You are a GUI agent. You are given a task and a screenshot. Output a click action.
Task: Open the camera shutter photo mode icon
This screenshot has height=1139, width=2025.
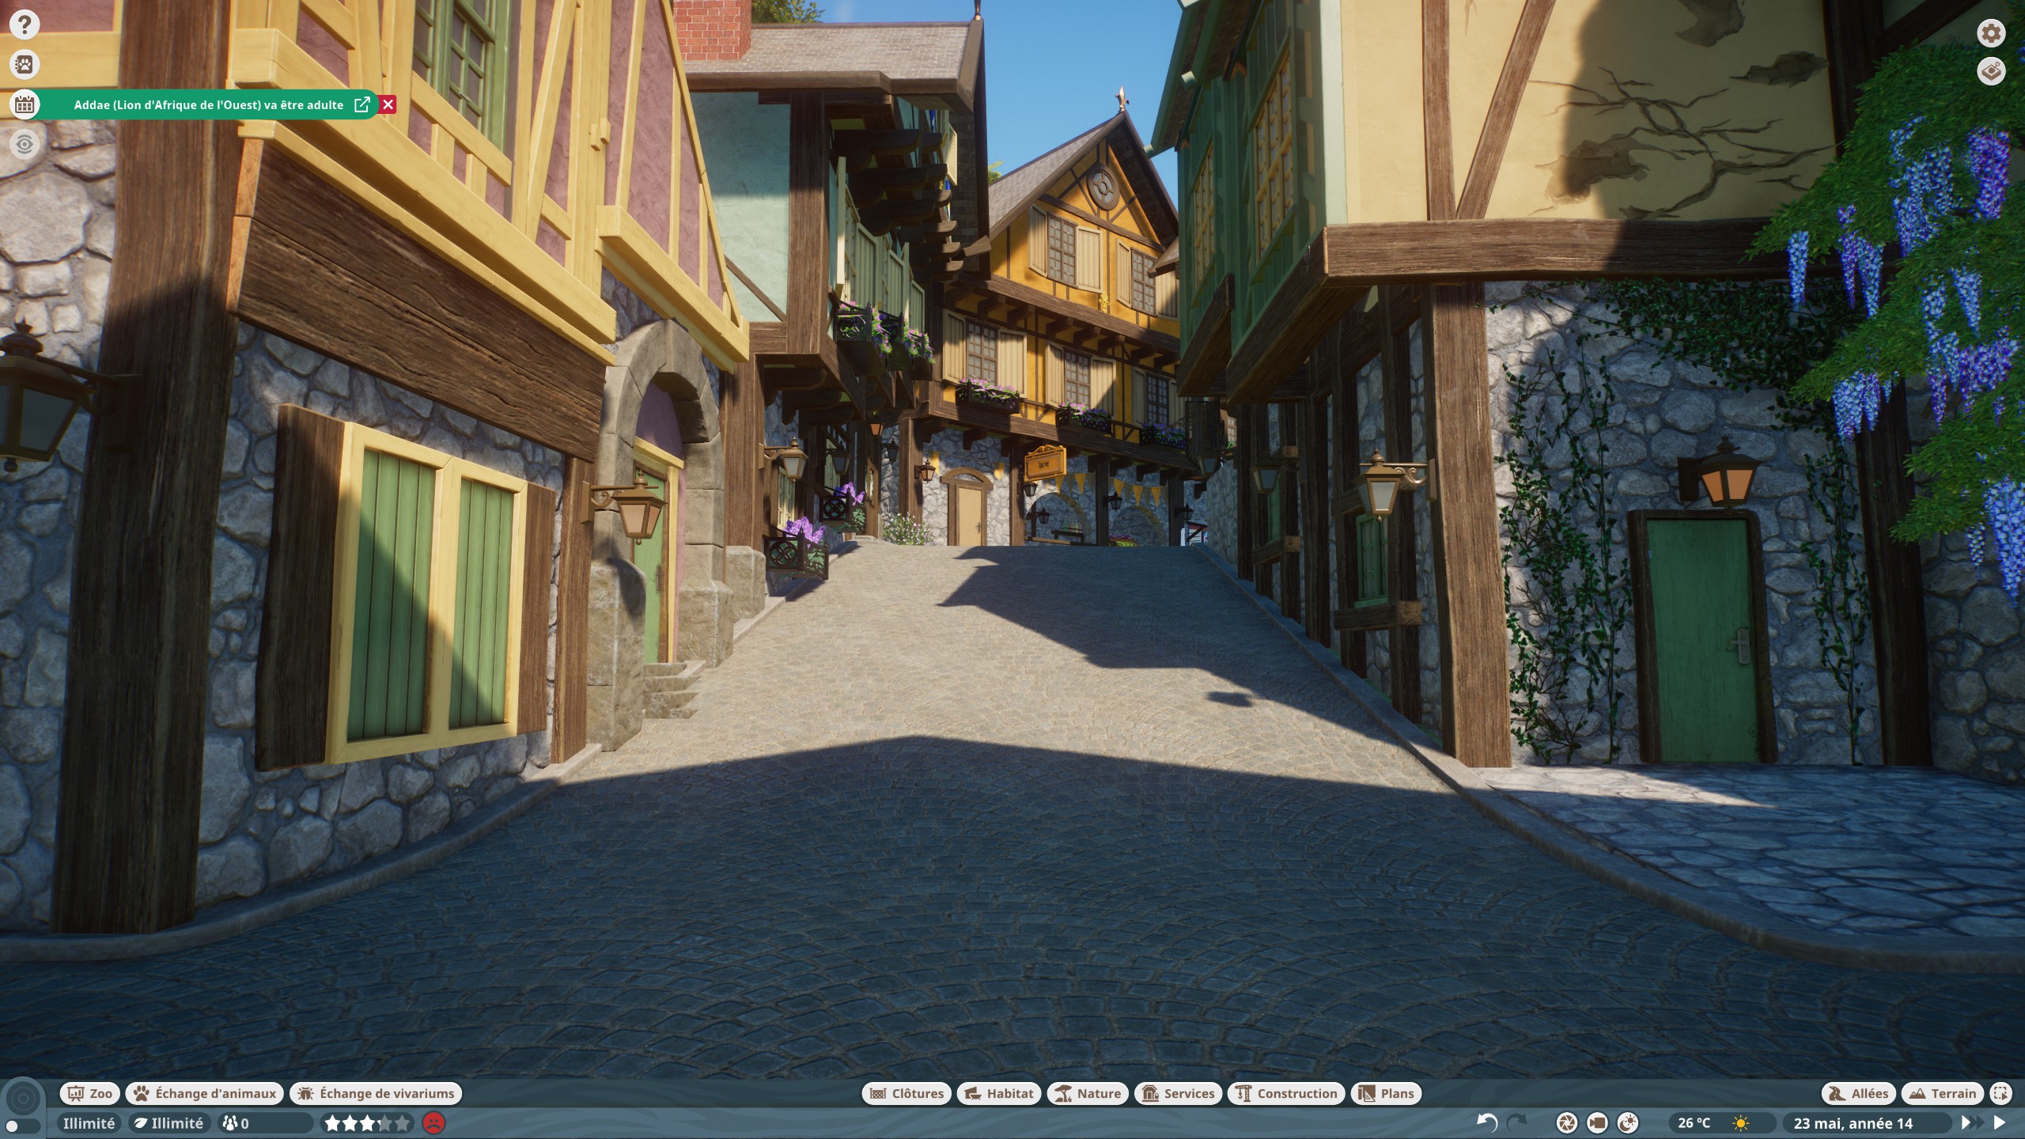point(1567,1122)
